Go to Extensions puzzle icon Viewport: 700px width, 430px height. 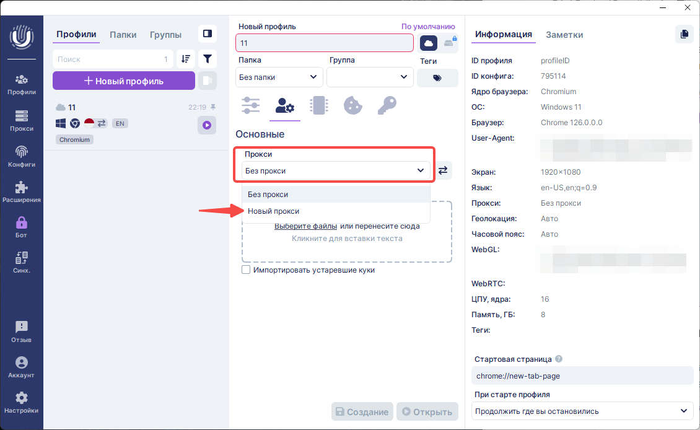click(x=21, y=192)
